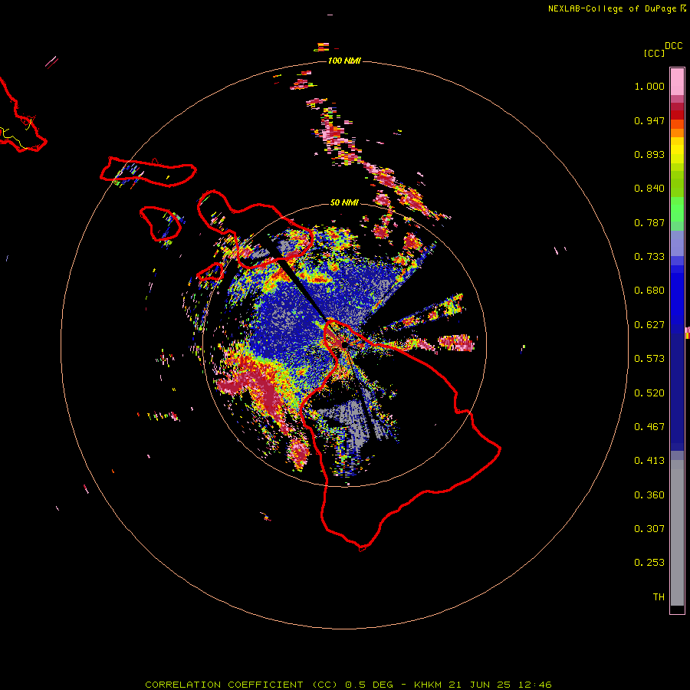Viewport: 690px width, 690px height.
Task: Click the 0.733 color scale value
Action: click(x=649, y=257)
